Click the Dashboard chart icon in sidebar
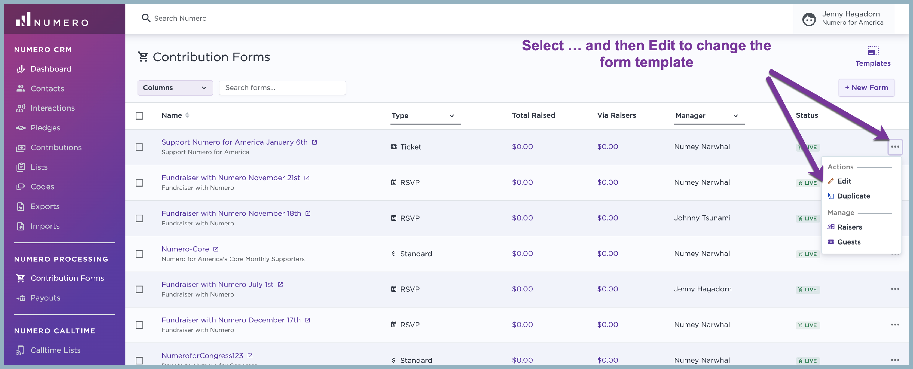Screen dimensions: 913x369 [x=21, y=69]
